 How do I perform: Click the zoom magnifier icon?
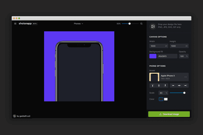click(141, 24)
